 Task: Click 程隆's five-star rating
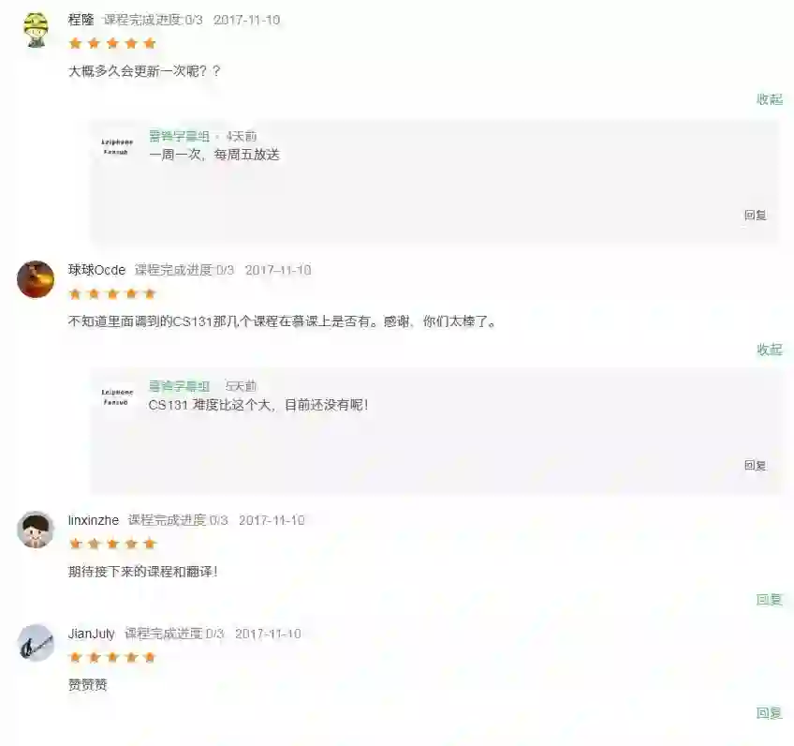click(112, 43)
